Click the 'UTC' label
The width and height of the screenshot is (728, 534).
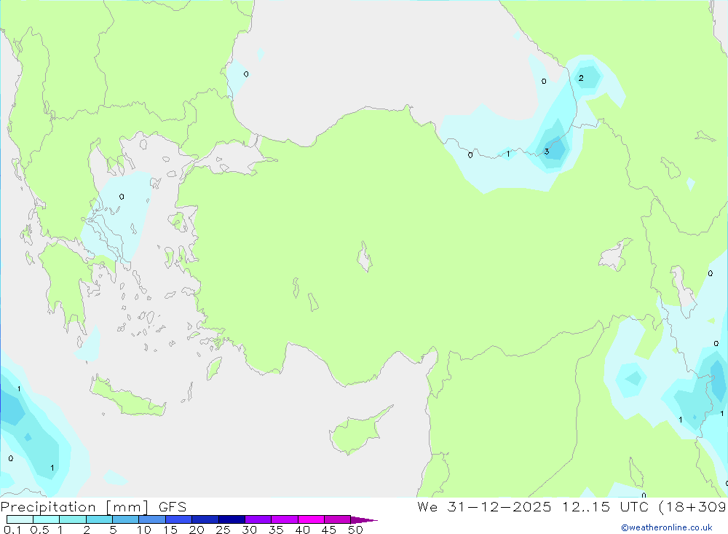point(634,506)
